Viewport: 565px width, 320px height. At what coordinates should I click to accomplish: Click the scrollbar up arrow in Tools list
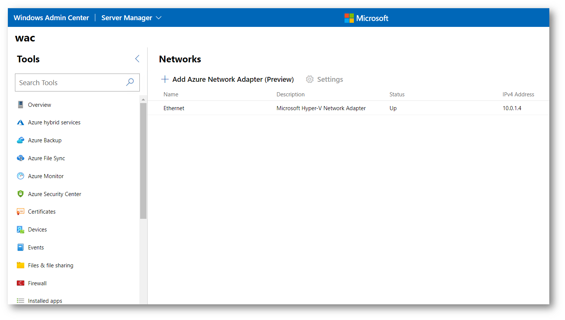(143, 100)
